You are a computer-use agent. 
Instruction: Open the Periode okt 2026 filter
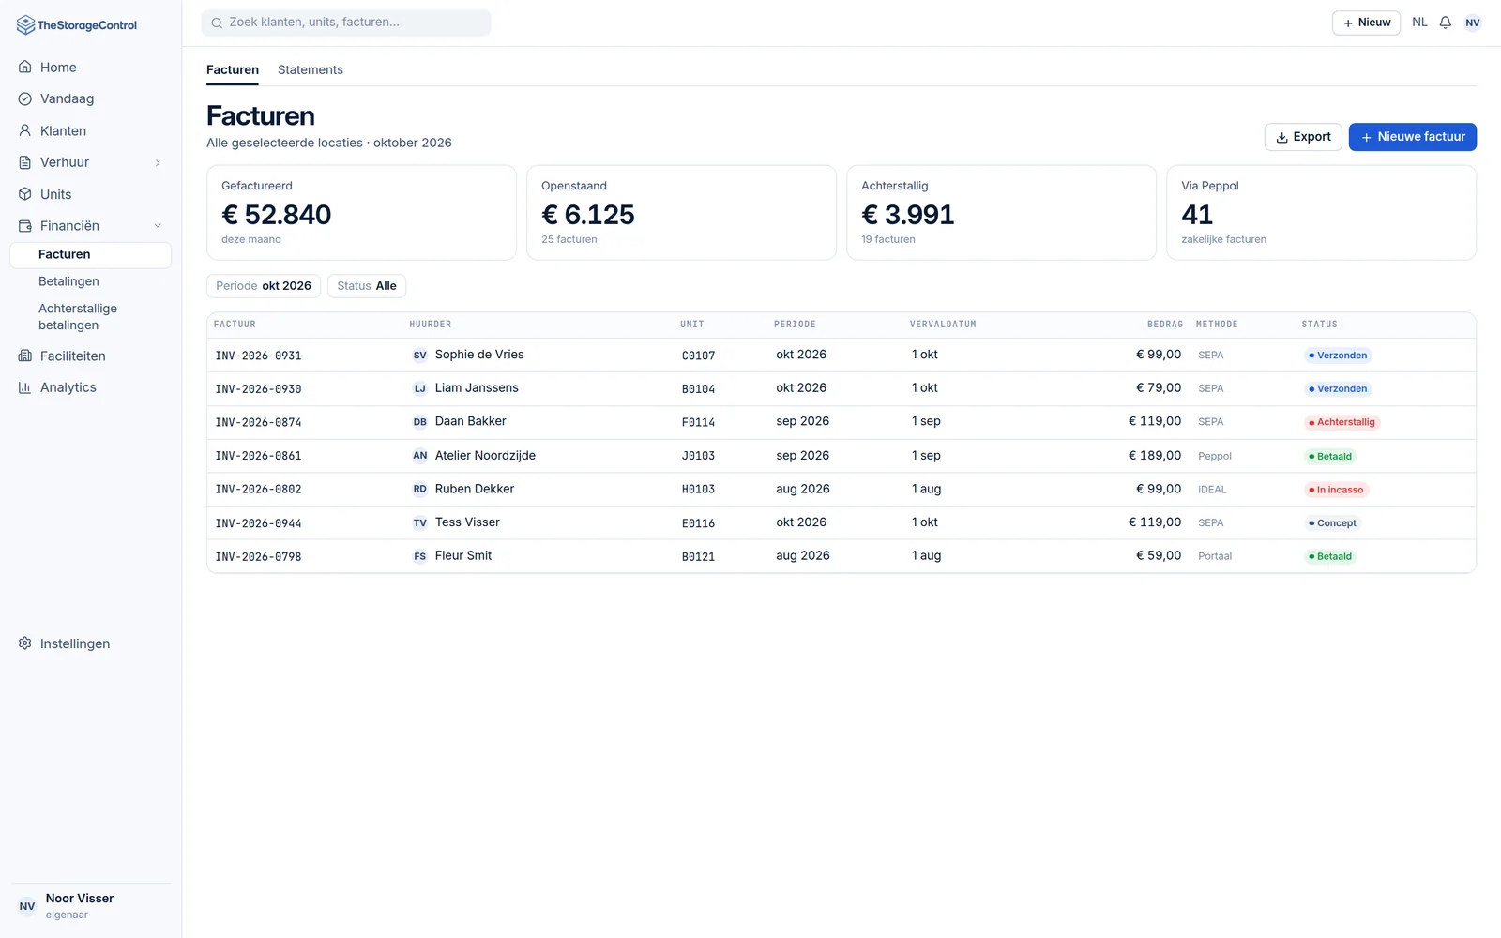tap(264, 286)
